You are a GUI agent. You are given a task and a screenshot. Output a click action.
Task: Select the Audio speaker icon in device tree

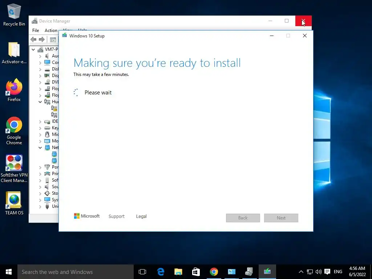pos(47,56)
